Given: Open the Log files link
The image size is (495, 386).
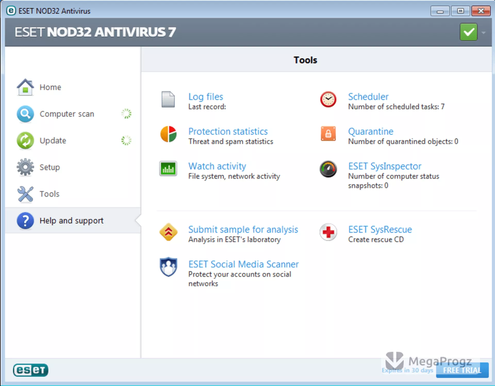Looking at the screenshot, I should [206, 97].
